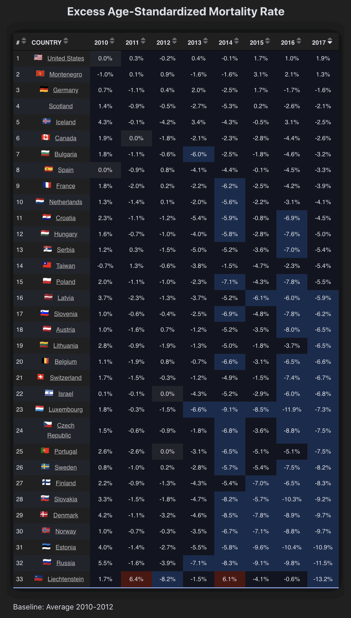Sort by the rank number column arrows
The width and height of the screenshot is (351, 618).
point(24,41)
